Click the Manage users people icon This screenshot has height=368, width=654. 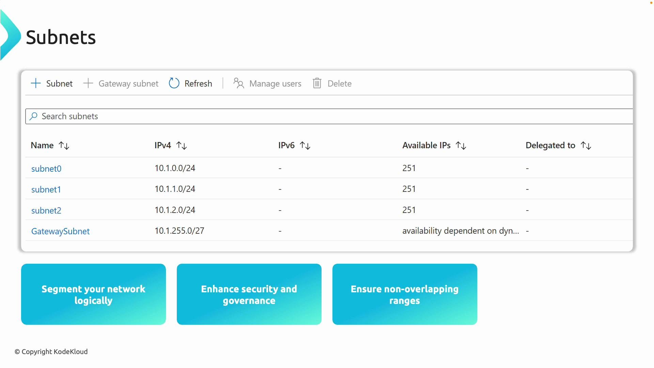(x=239, y=83)
